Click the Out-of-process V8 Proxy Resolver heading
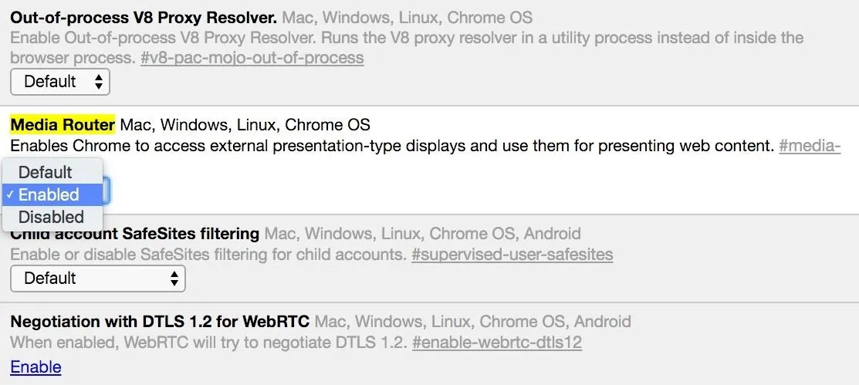 (144, 18)
